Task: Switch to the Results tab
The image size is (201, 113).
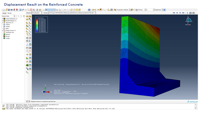Action: (x=9, y=13)
